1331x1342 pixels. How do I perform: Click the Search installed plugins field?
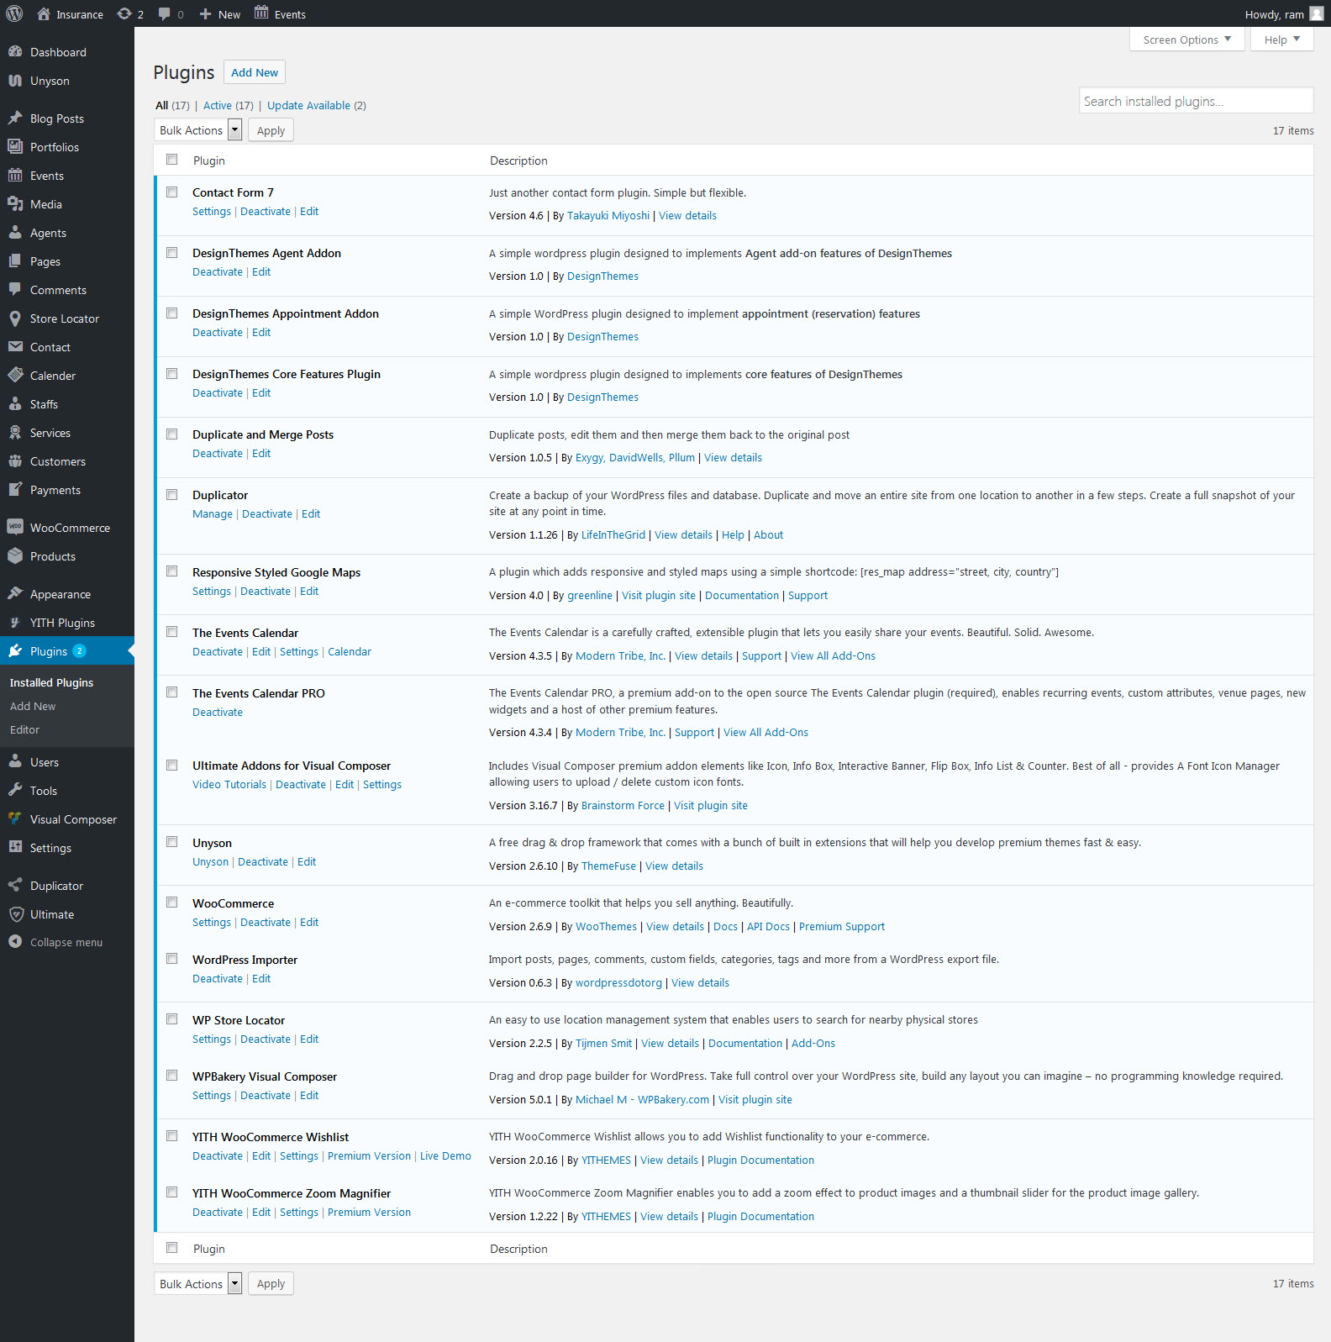click(x=1196, y=101)
